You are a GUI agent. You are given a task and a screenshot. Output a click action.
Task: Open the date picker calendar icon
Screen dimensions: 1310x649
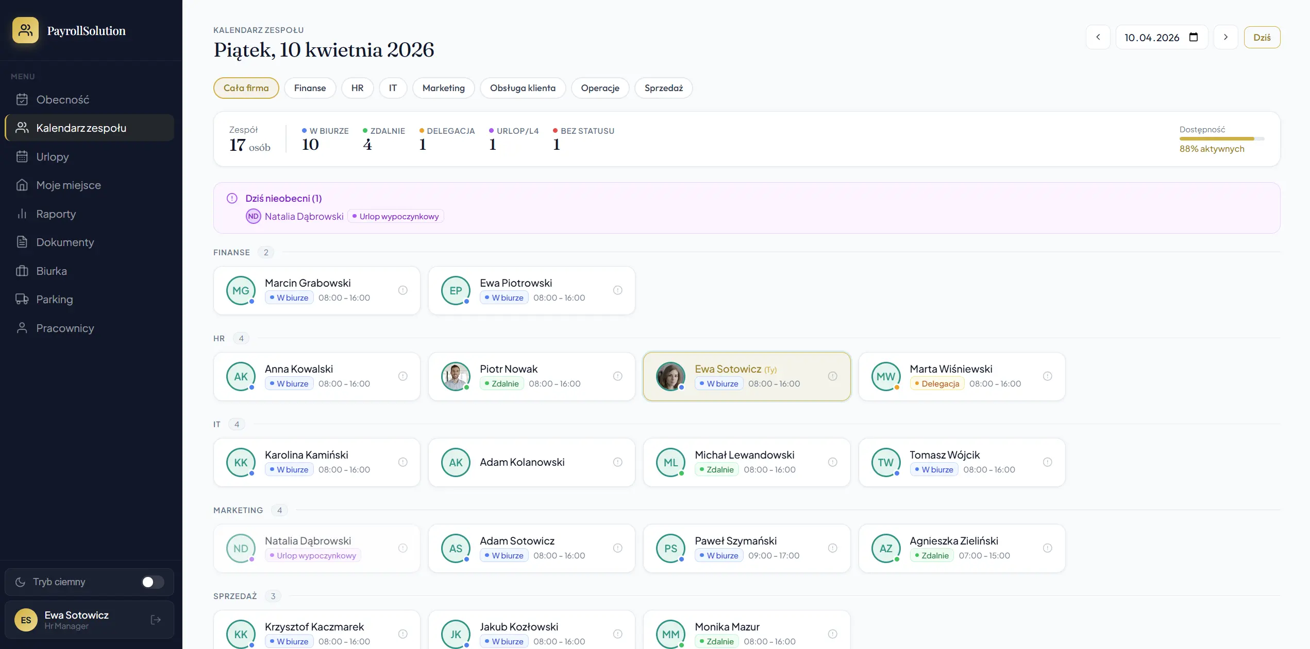click(1194, 37)
